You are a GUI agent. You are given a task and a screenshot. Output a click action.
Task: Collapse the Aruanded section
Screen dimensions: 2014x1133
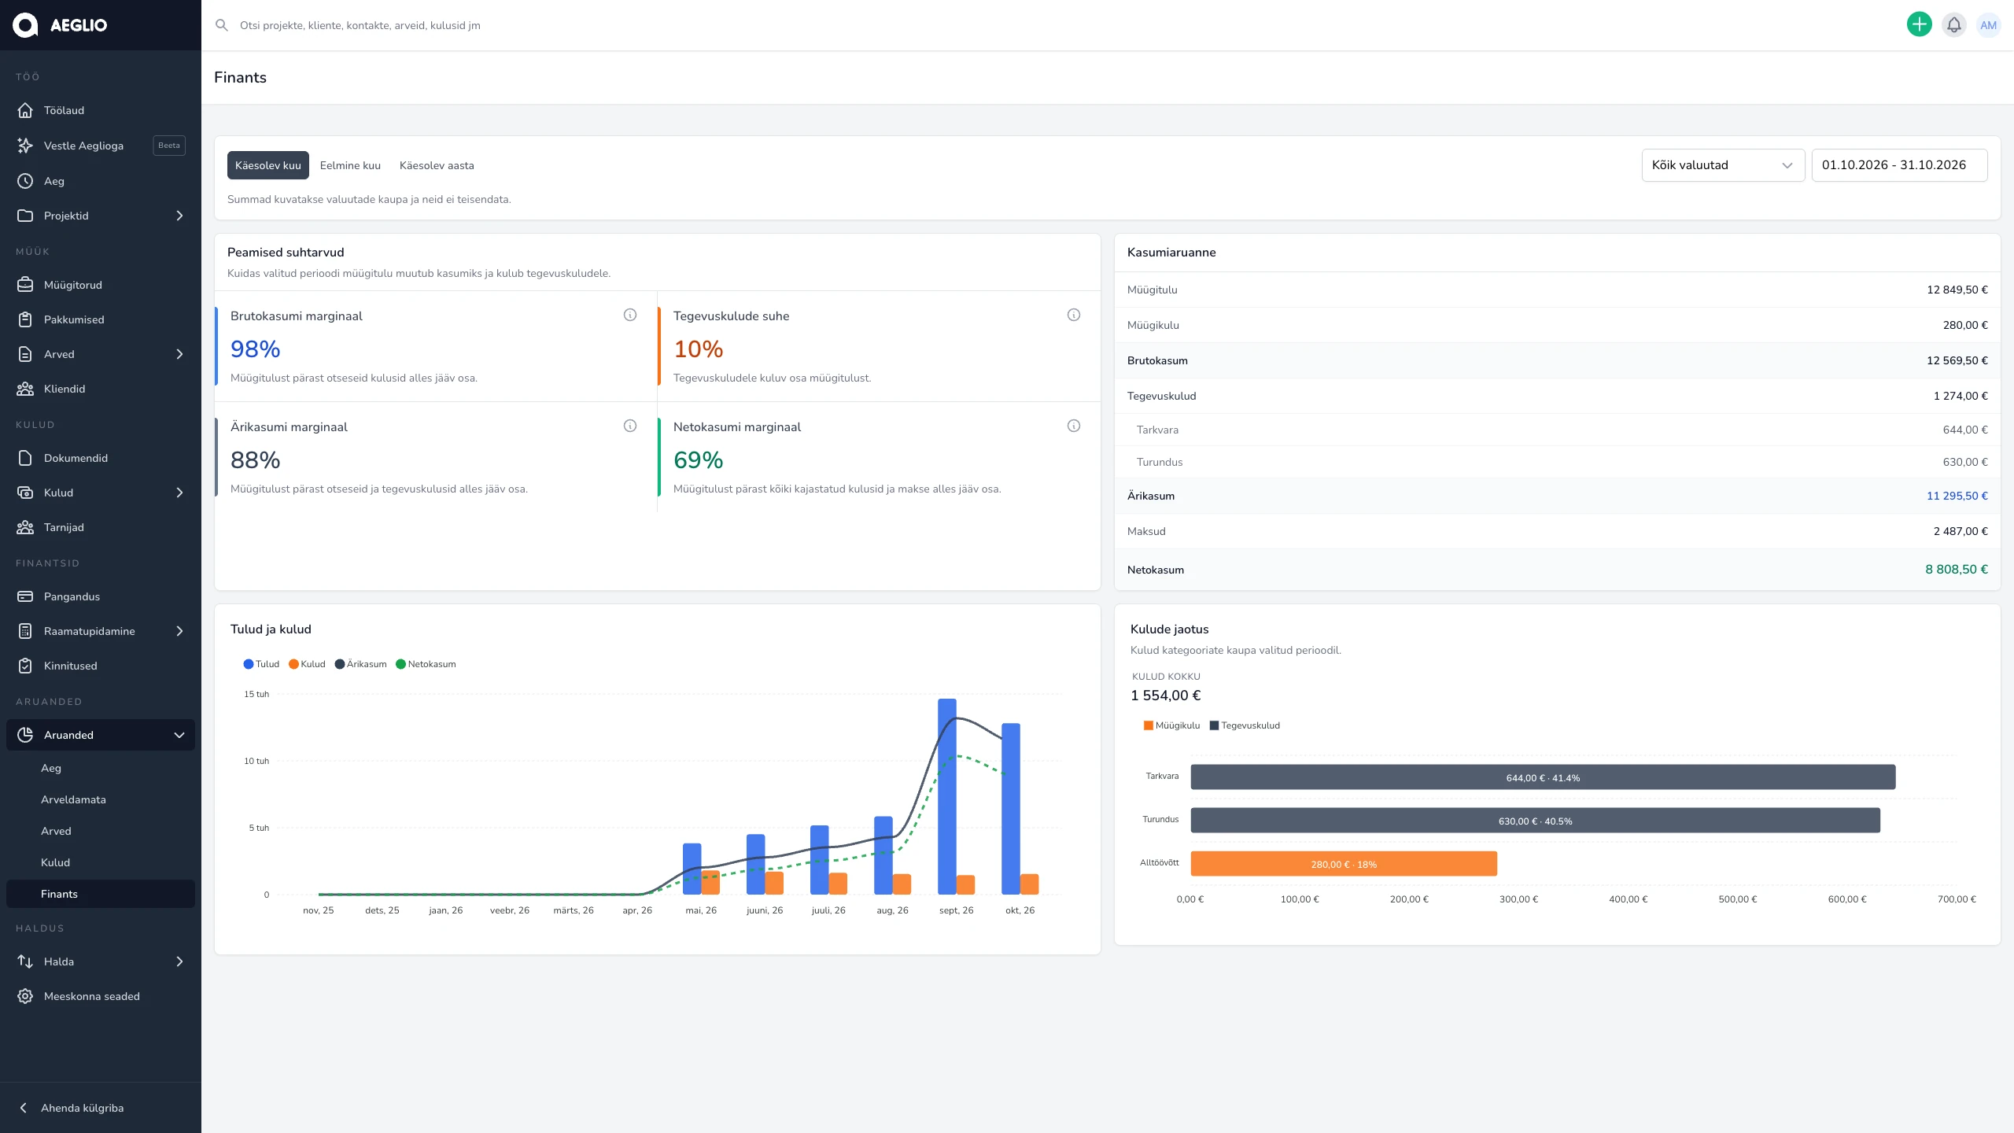point(101,735)
